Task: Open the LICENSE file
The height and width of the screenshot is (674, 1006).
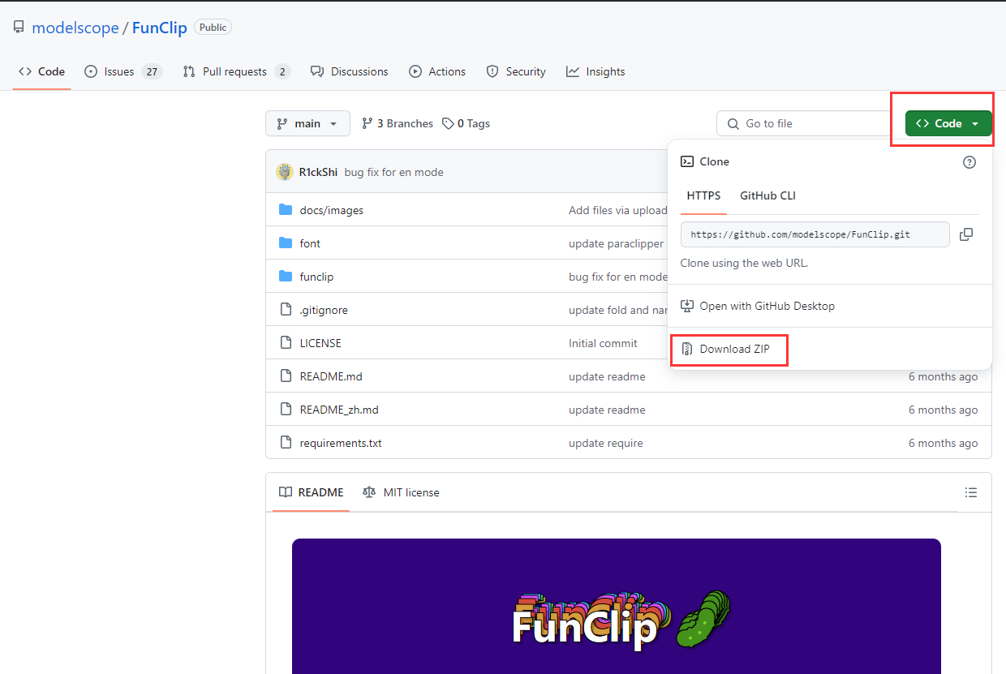Action: [x=320, y=343]
